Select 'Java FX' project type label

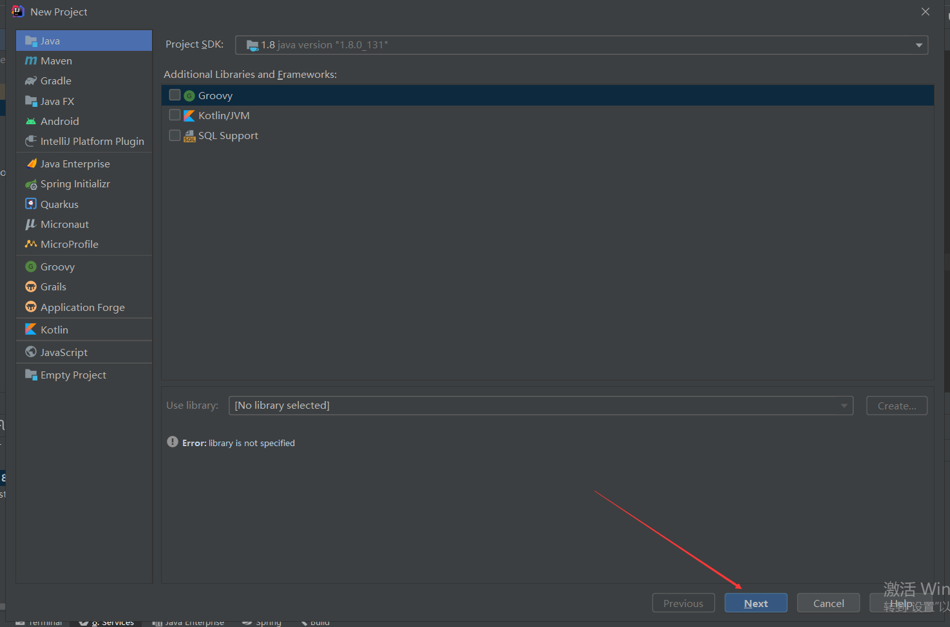click(x=57, y=101)
